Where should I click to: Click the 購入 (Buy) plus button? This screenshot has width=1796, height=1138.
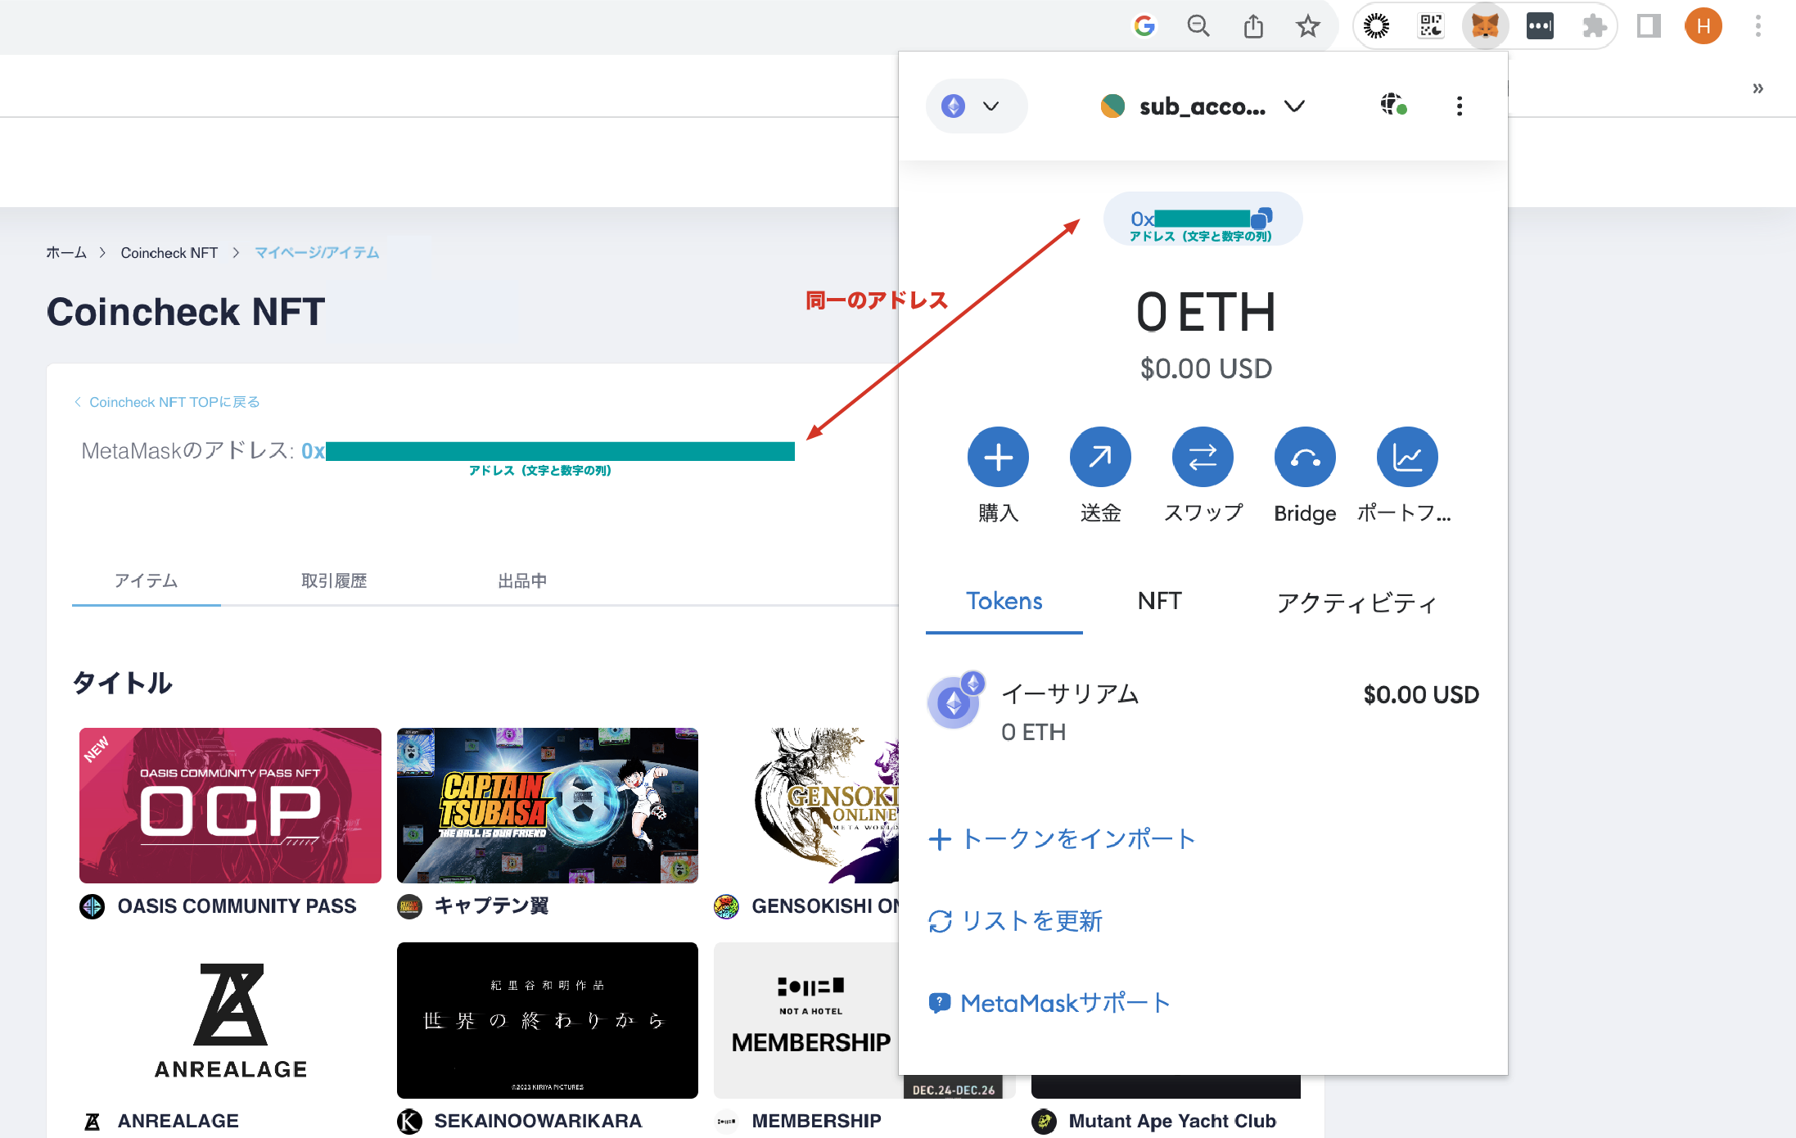(998, 457)
